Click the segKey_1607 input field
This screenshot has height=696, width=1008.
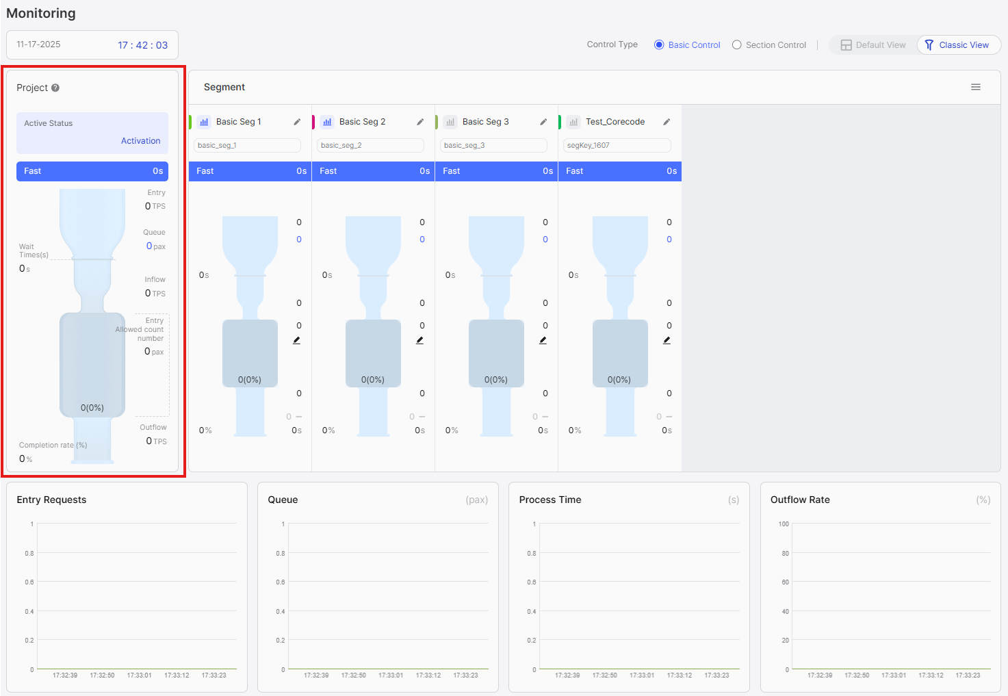coord(617,145)
